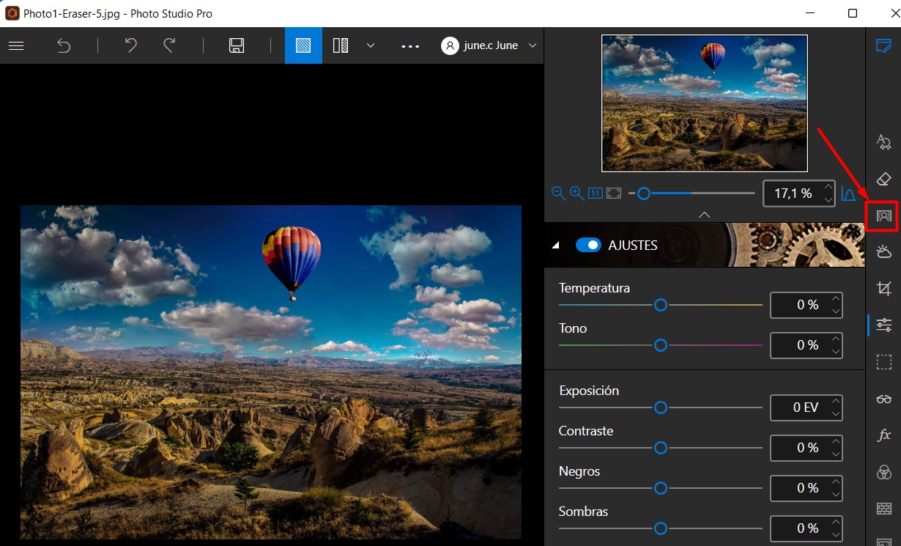
Task: Raise the Tono value with the up arrow
Action: pyautogui.click(x=836, y=339)
